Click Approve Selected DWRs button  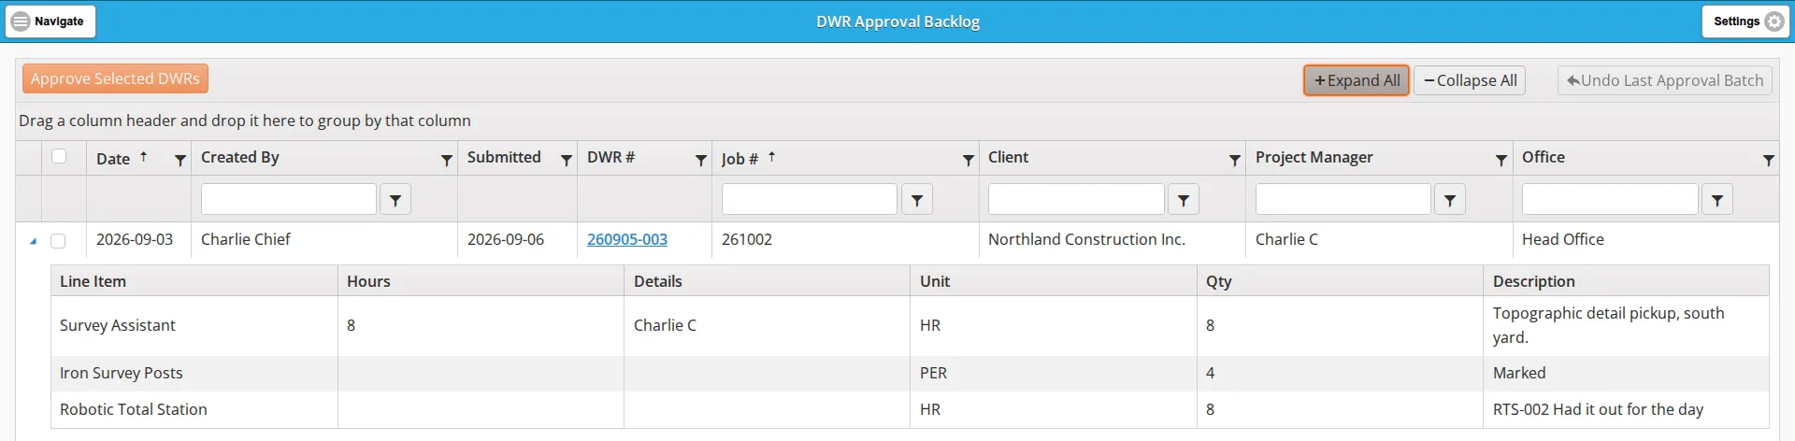pos(115,78)
